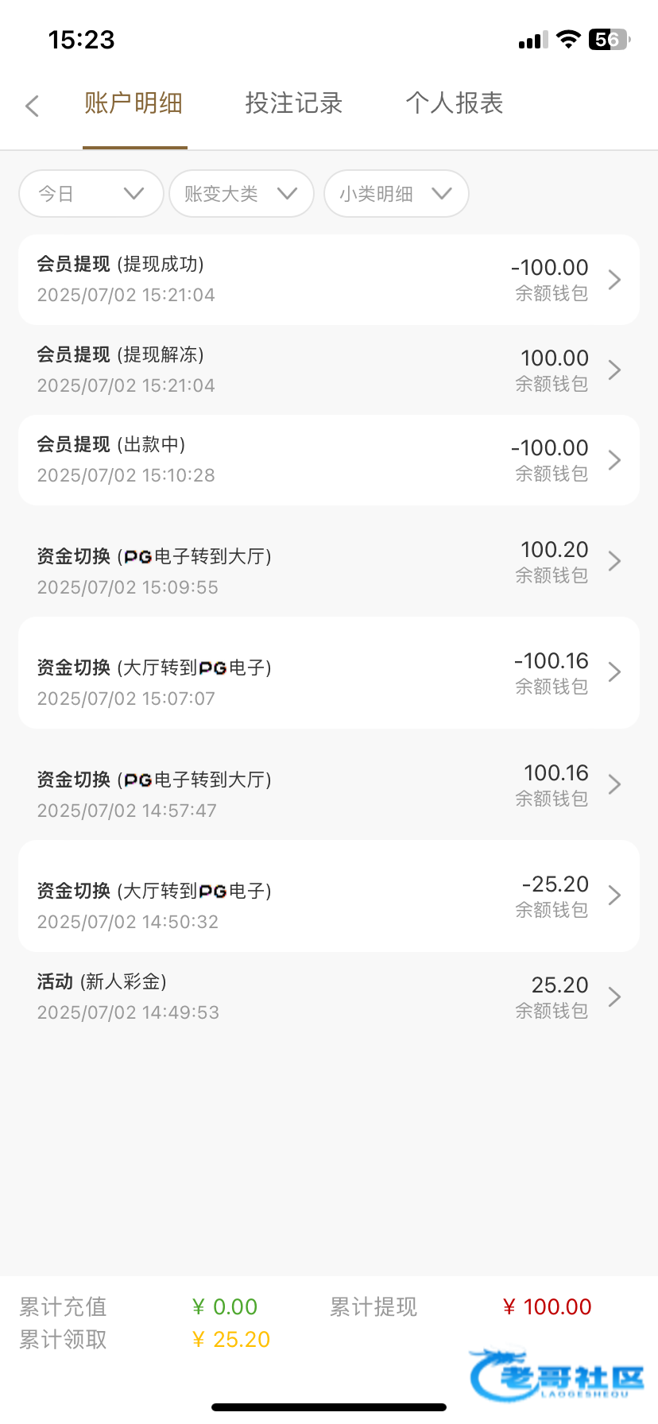
Task: Open the 今日 date filter dropdown
Action: 91,193
